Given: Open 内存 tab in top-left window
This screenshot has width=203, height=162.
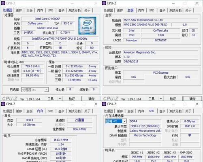Looking at the screenshot, I should [40, 11].
